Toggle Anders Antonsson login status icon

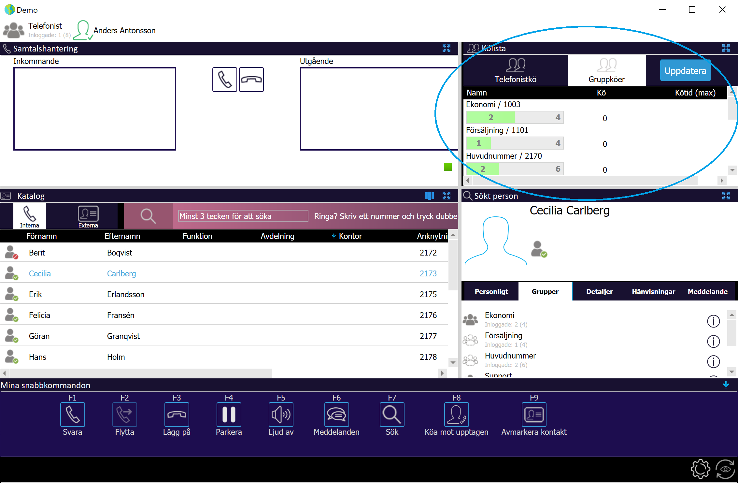click(x=83, y=30)
